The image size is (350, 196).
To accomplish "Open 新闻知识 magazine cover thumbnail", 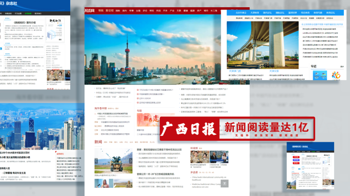I will tap(55, 30).
